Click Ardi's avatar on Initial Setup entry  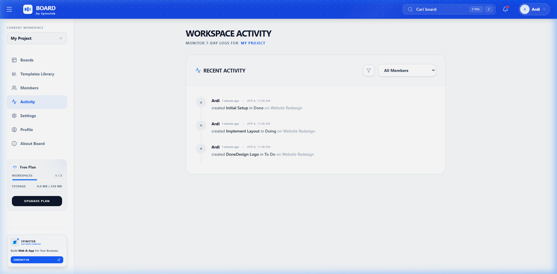[x=201, y=102]
